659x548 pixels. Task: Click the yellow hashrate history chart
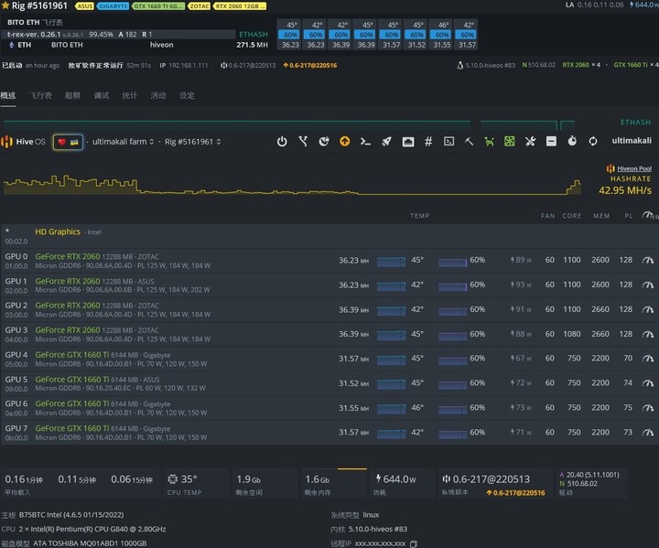tap(293, 185)
